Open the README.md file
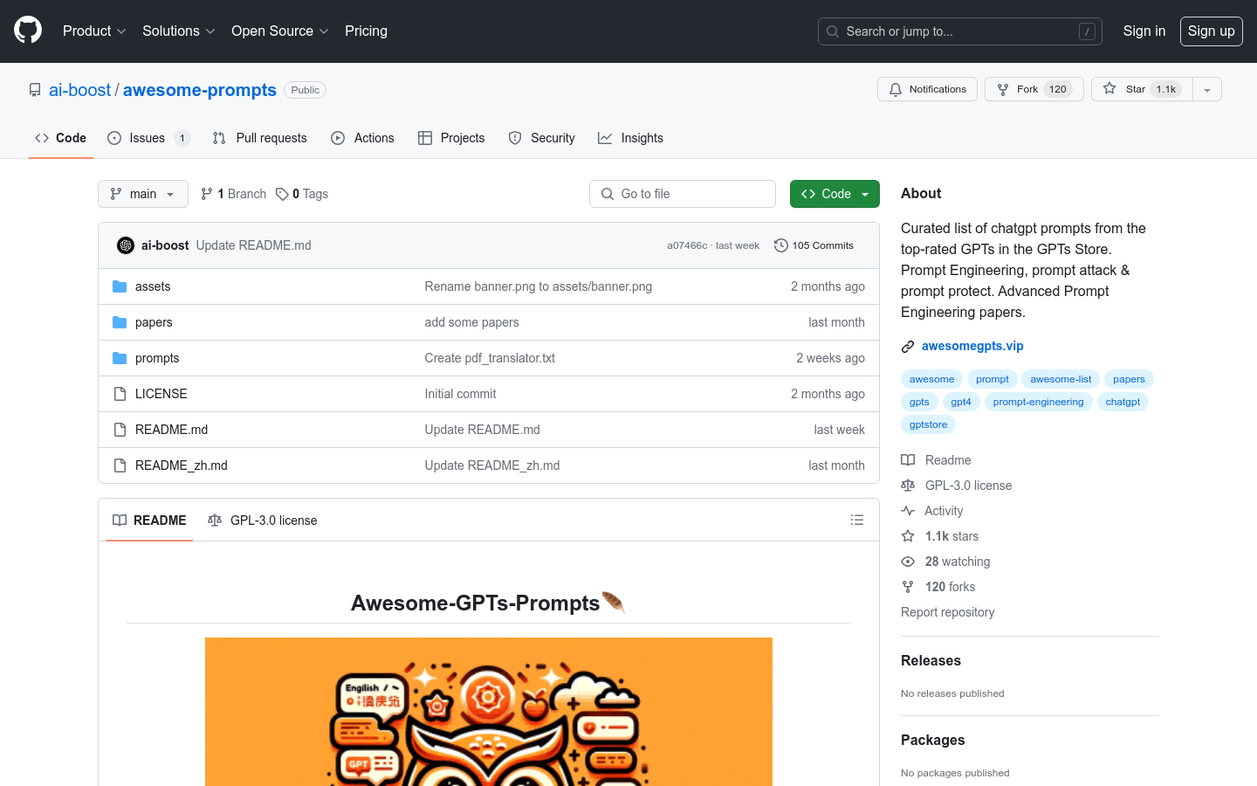This screenshot has height=786, width=1257. [171, 430]
